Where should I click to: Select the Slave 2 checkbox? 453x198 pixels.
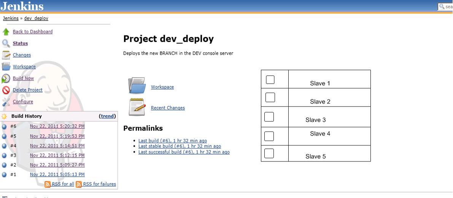[270, 97]
